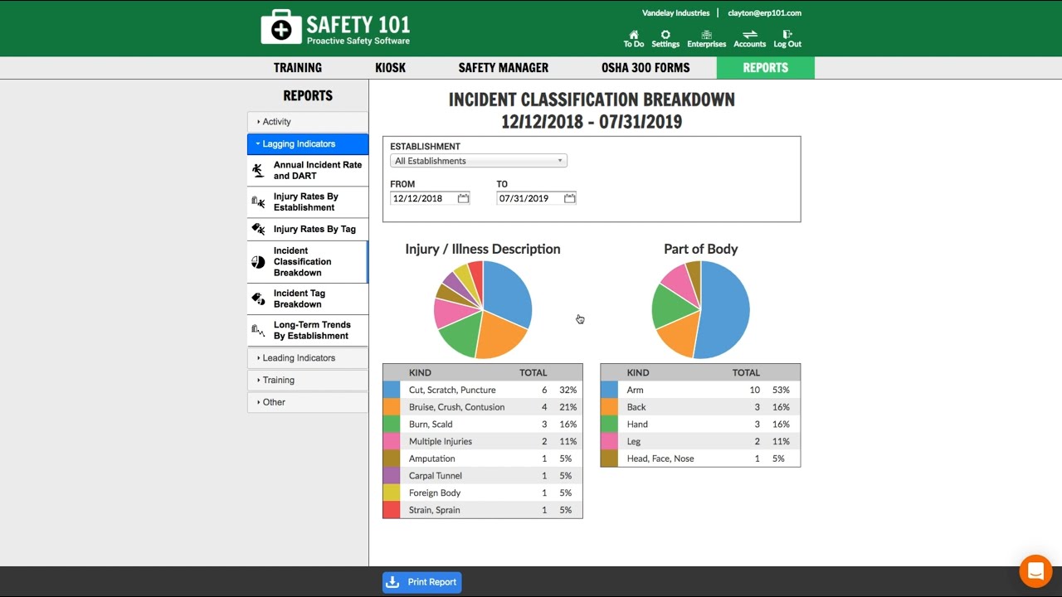Open the To Do home icon
The height and width of the screenshot is (597, 1062).
click(634, 35)
